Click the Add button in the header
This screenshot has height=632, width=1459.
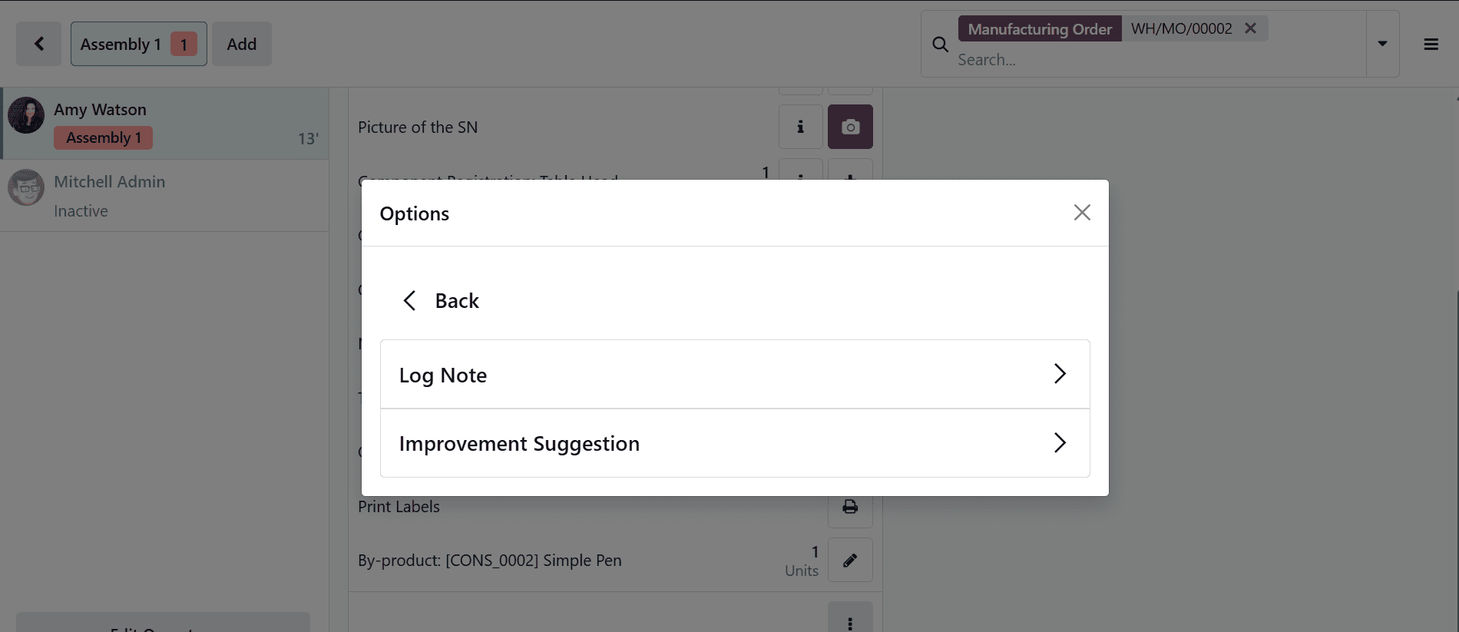(x=241, y=44)
